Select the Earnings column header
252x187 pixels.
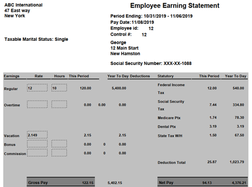pyautogui.click(x=11, y=76)
